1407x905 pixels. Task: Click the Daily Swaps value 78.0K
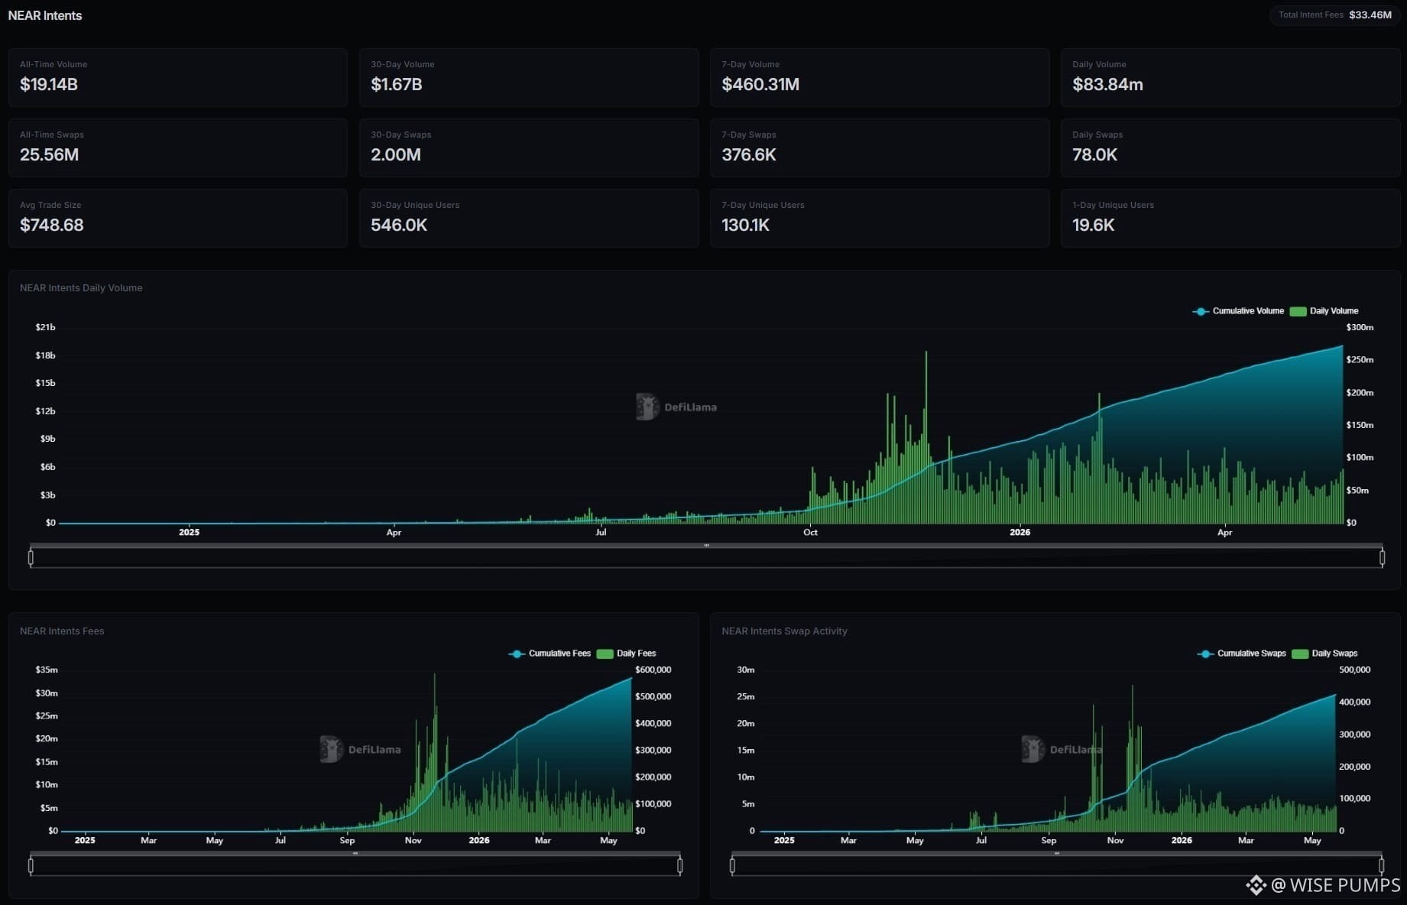tap(1094, 154)
